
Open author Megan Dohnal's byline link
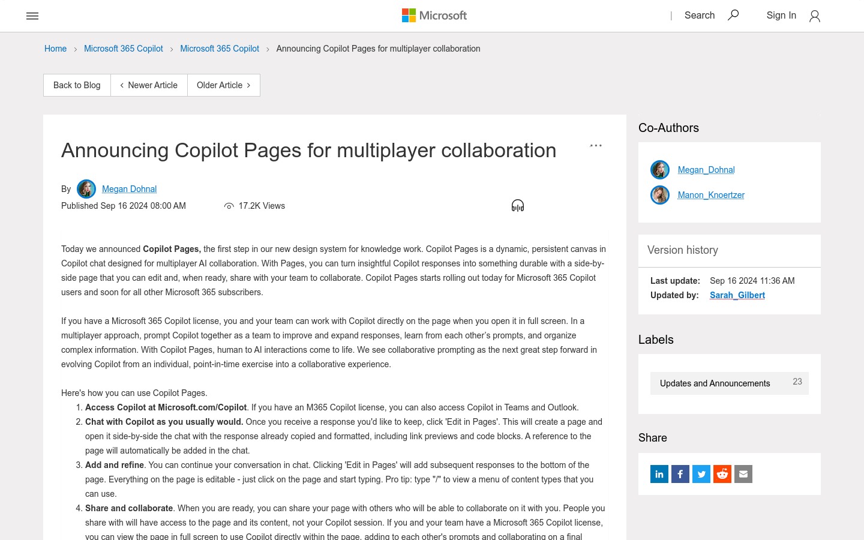[x=129, y=189]
